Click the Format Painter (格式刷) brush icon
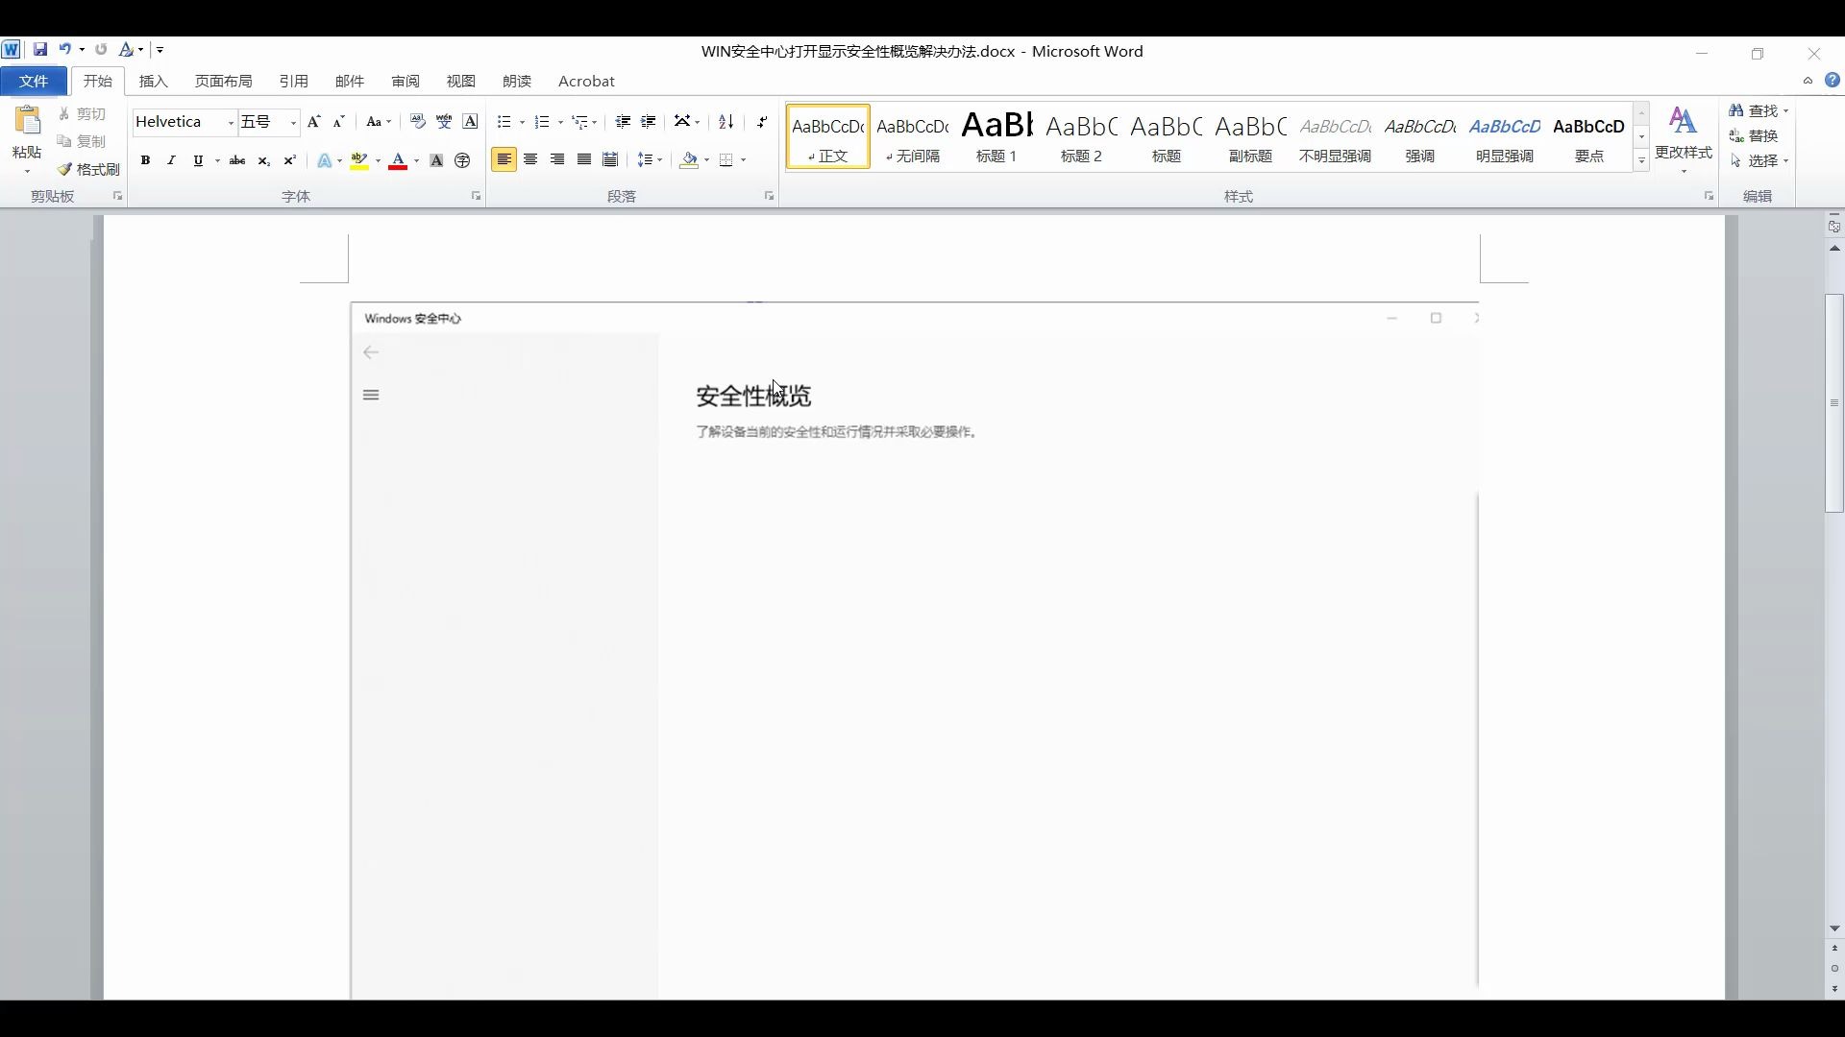The height and width of the screenshot is (1037, 1845). pos(65,169)
